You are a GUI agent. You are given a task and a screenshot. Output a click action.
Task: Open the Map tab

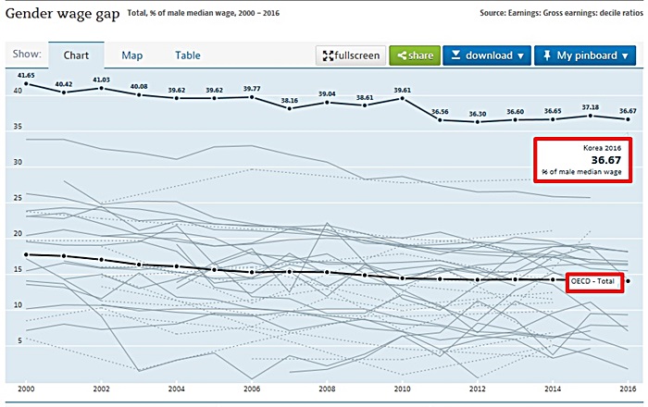pos(132,55)
